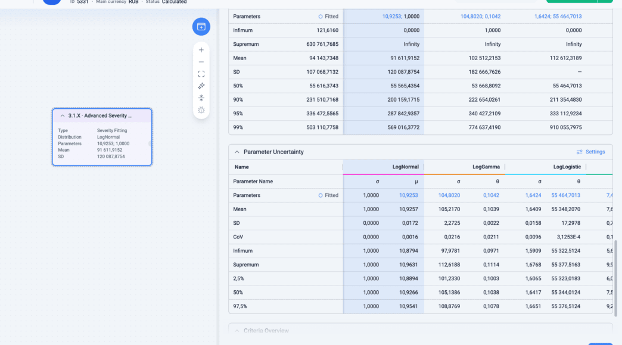Click the Supremum value 112,6188

pos(449,265)
